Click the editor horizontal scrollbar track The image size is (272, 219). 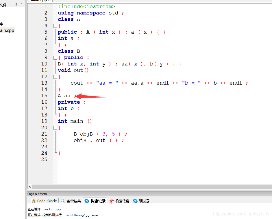coord(152,187)
